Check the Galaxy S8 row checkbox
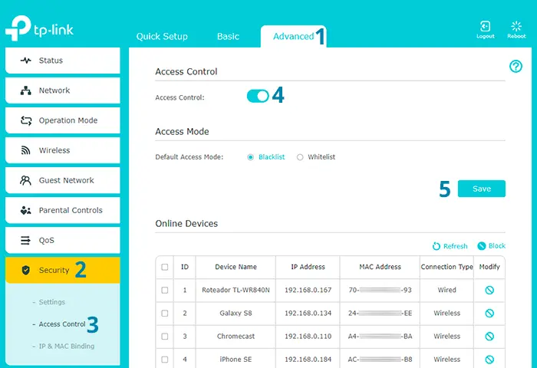This screenshot has height=368, width=537. 165,314
